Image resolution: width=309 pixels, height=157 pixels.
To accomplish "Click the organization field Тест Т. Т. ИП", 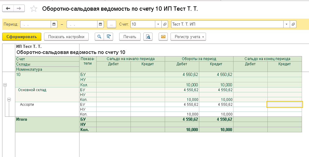I will pyautogui.click(x=227, y=24).
